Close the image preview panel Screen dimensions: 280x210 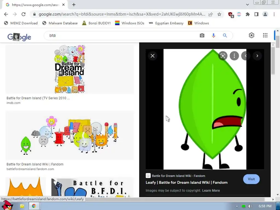point(153,56)
